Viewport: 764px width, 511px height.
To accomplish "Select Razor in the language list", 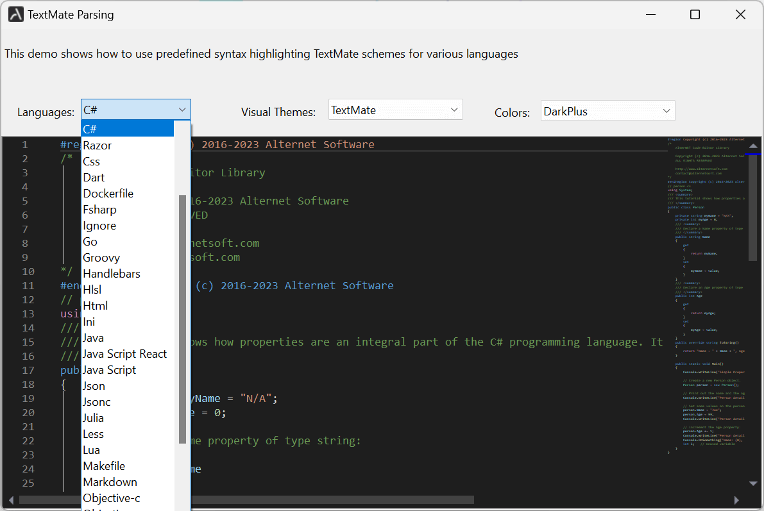I will click(128, 145).
